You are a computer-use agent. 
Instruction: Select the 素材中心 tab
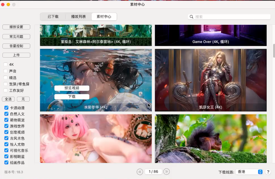(104, 17)
